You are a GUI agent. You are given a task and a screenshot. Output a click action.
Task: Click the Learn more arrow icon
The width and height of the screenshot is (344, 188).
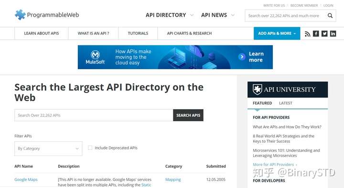(242, 57)
